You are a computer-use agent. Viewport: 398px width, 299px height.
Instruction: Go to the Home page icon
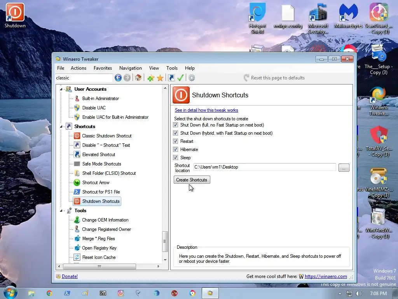point(138,78)
